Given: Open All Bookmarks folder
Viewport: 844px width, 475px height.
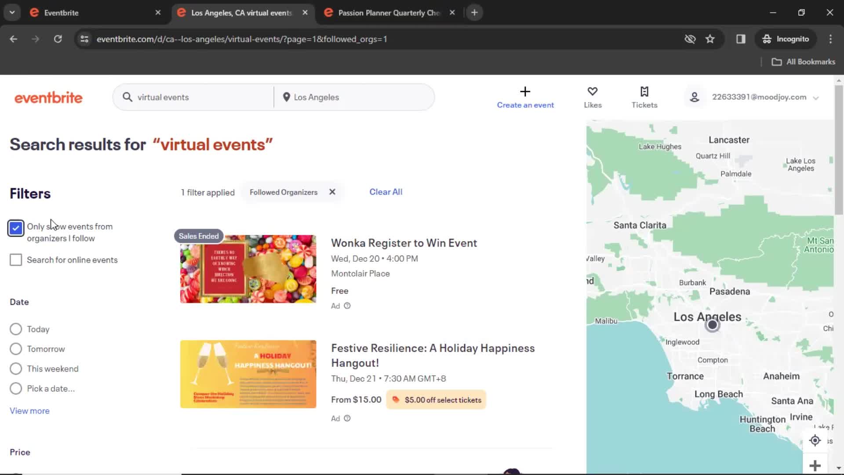Looking at the screenshot, I should point(803,62).
